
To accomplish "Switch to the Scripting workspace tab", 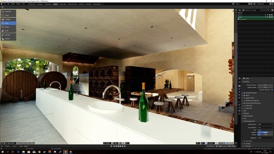I will [81, 4].
